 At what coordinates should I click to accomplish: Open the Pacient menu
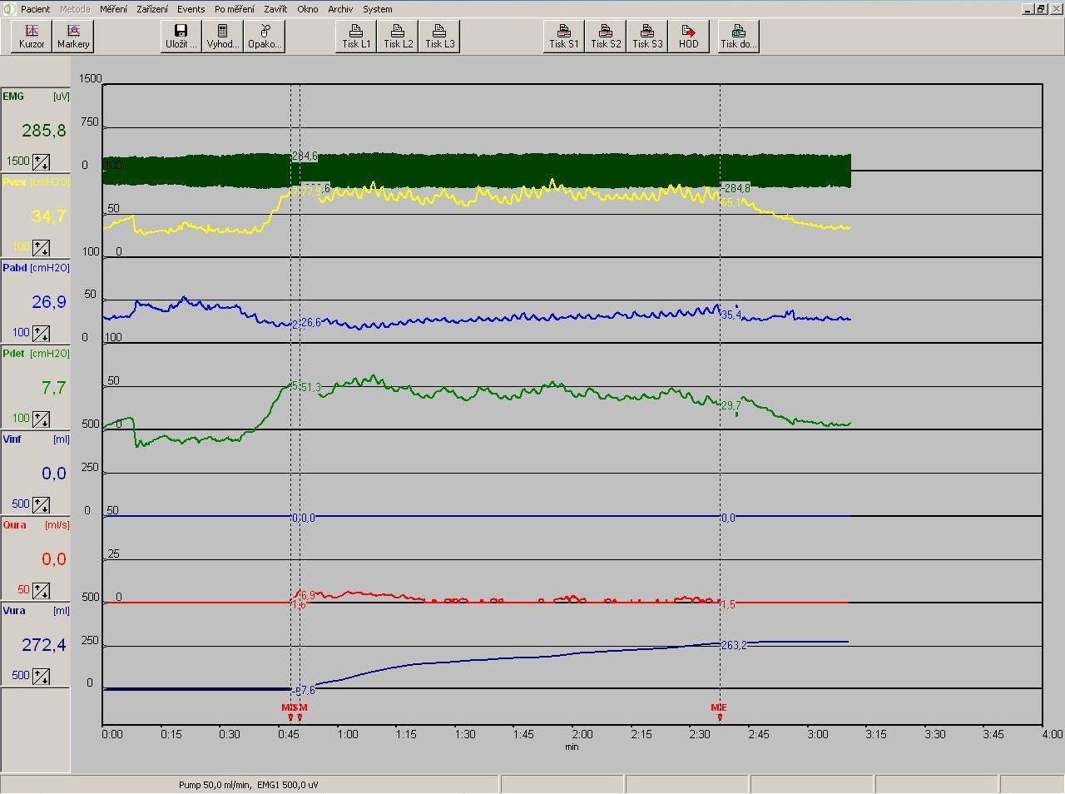point(36,9)
